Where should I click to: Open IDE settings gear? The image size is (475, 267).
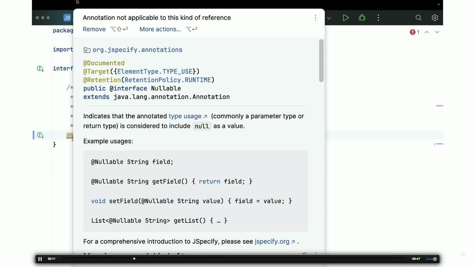coord(435,18)
